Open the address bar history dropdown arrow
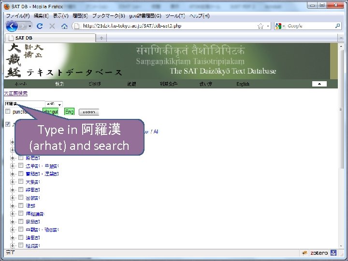 coord(268,26)
